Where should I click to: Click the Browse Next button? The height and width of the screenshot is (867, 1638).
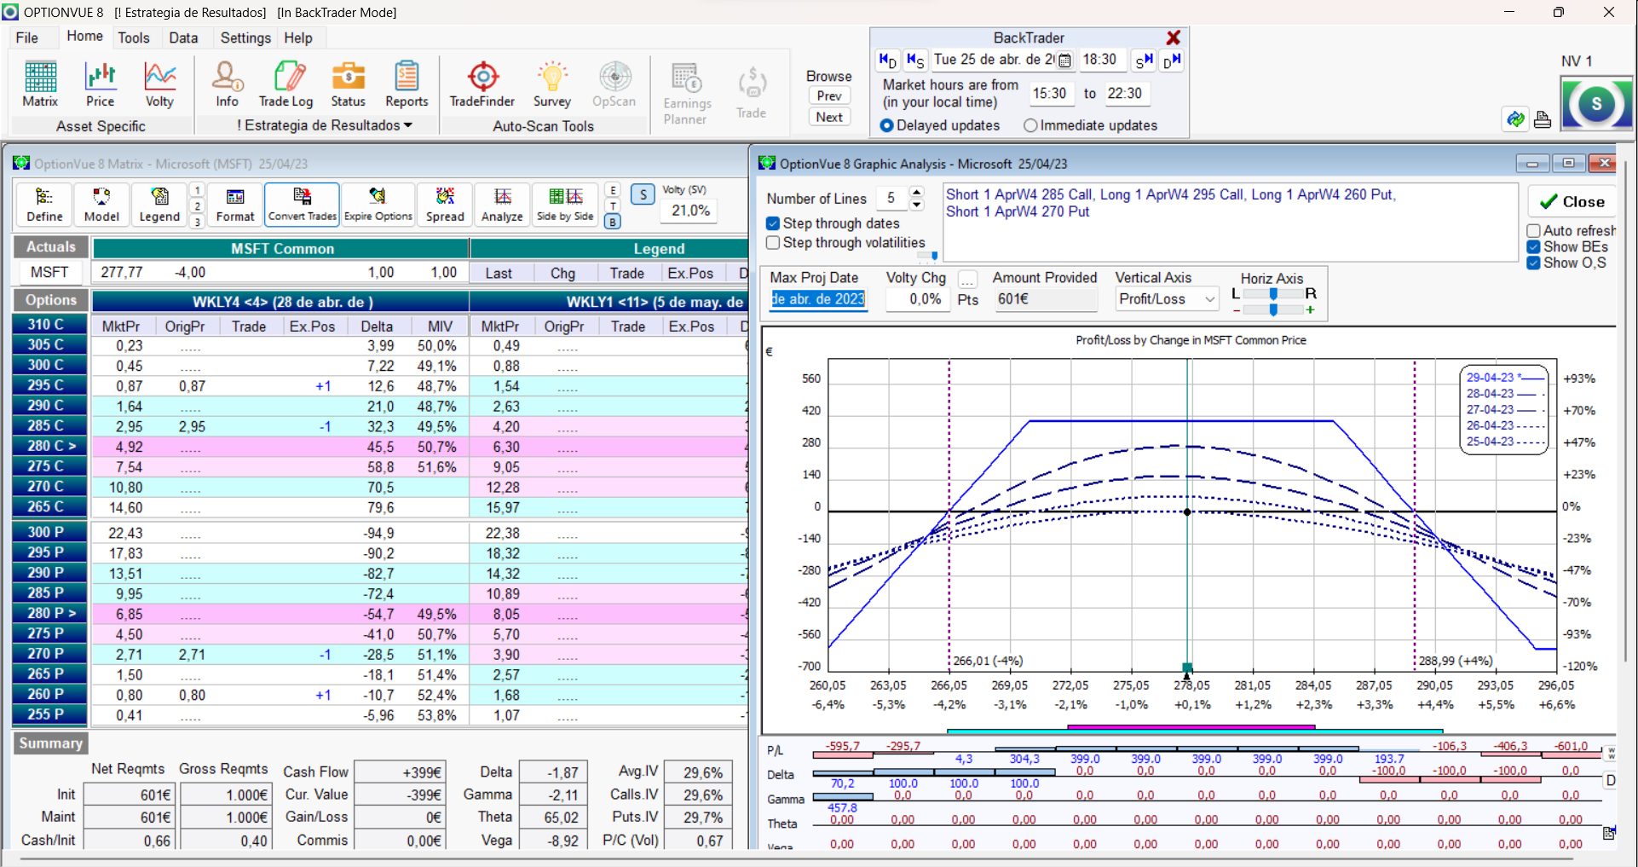829,117
